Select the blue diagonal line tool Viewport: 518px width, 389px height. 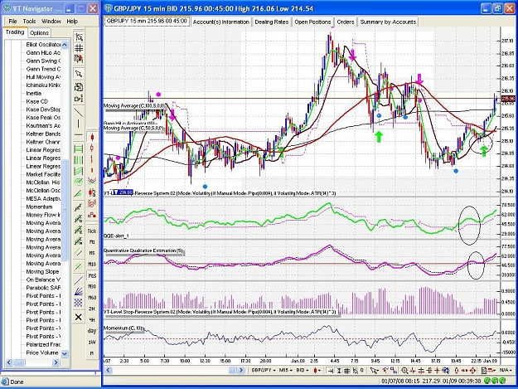79,280
